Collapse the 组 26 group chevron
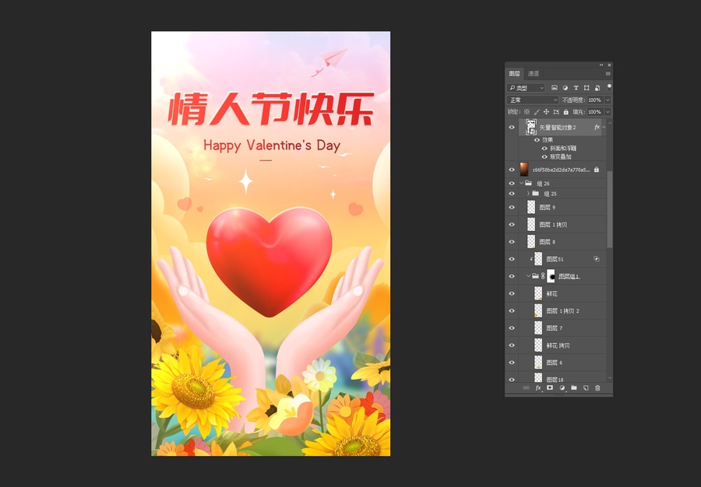 pos(521,183)
